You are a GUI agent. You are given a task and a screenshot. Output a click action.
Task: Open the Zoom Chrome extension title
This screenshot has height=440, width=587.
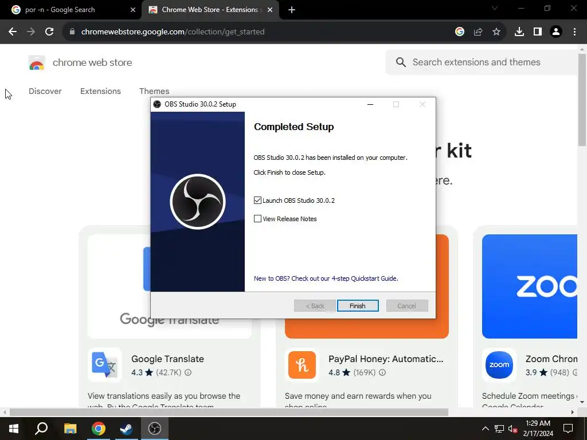point(551,359)
